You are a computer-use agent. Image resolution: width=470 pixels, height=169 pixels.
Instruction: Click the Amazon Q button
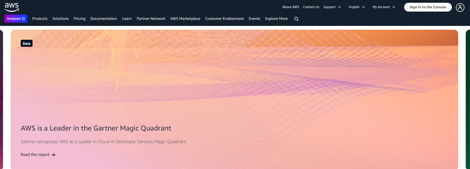[x=16, y=19]
